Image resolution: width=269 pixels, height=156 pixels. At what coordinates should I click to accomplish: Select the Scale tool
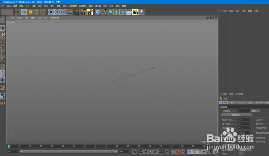click(x=30, y=12)
